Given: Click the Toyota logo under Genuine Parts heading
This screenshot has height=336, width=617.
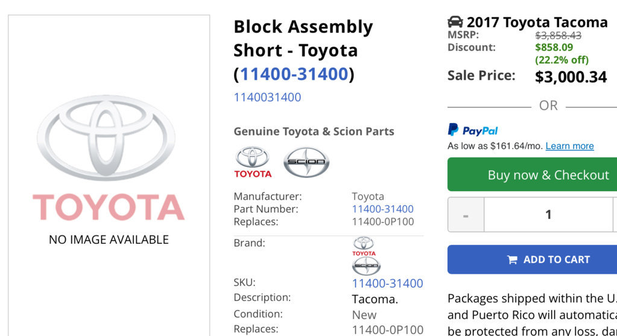Looking at the screenshot, I should 253,162.
